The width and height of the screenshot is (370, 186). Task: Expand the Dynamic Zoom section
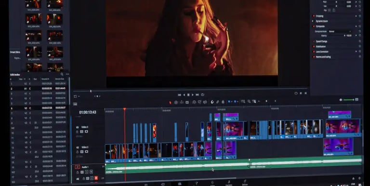pos(322,21)
